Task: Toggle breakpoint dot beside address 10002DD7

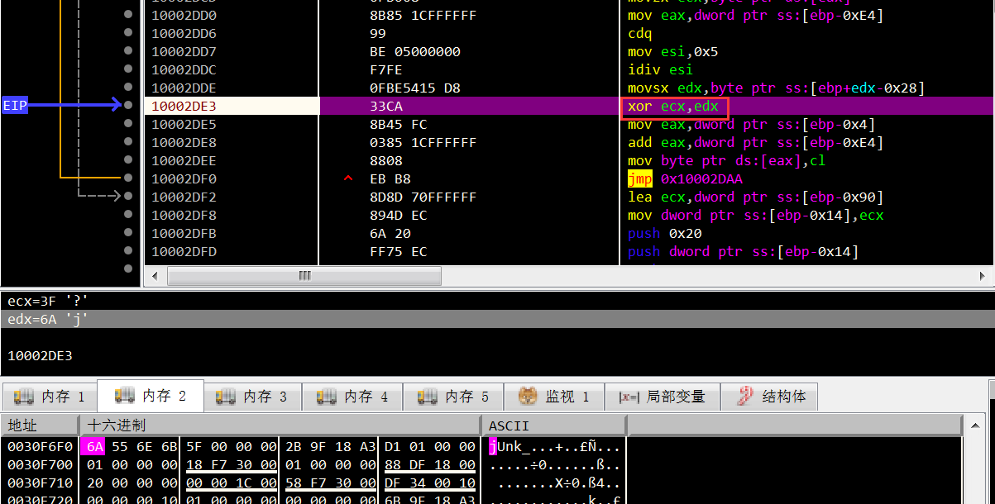Action: click(128, 51)
